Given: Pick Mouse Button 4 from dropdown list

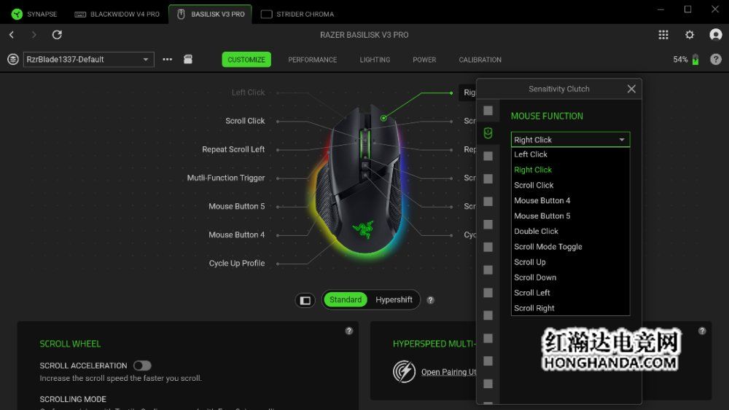Looking at the screenshot, I should 571,200.
